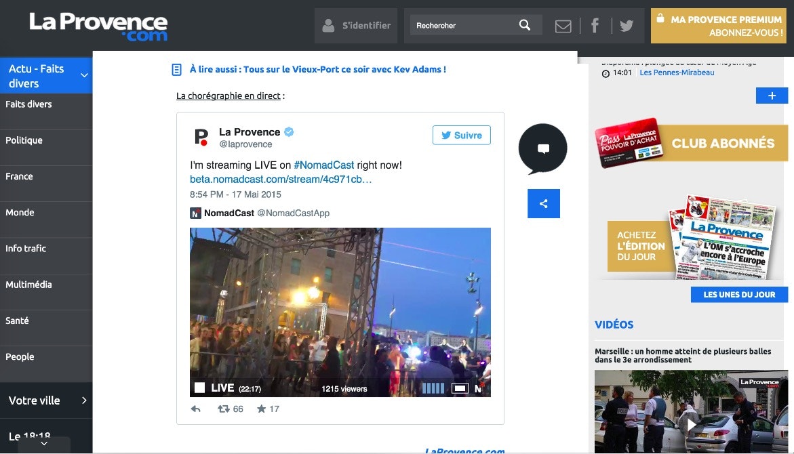Click the #NomadCast hashtag link

323,165
